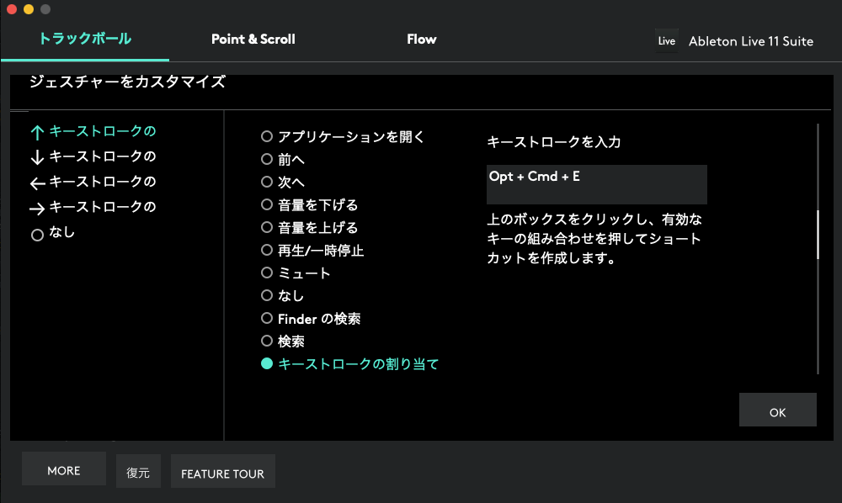
Task: Open the Ableton Live 11 Suite app selector
Action: (x=750, y=41)
